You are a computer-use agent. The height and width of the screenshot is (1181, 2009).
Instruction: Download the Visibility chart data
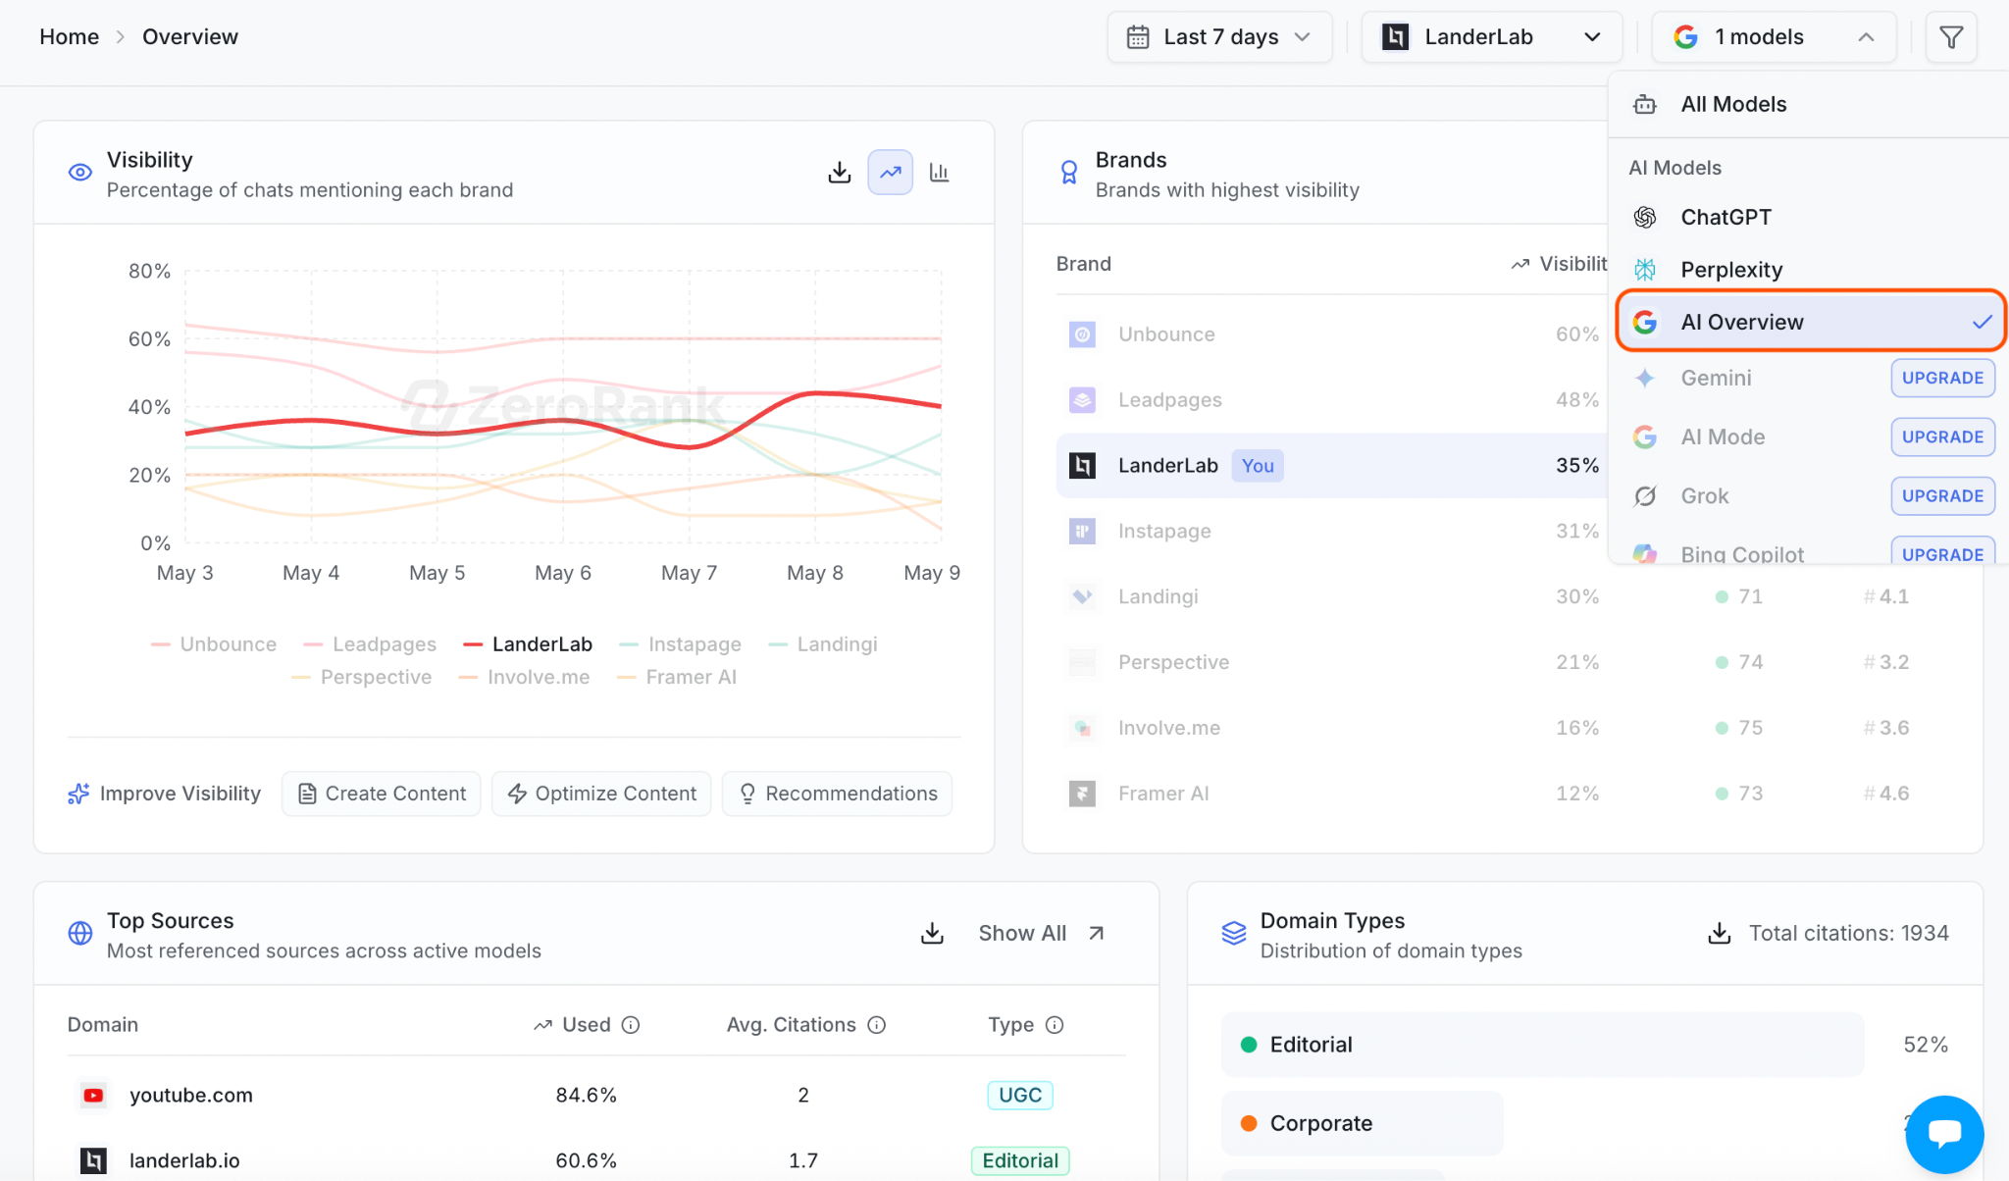tap(839, 173)
